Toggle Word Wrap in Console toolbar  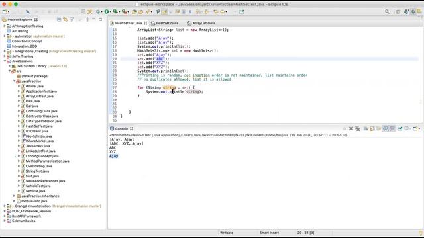point(378,129)
